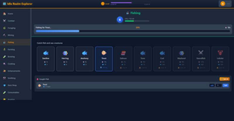Click the blue Sell button for Trout

pos(225,85)
